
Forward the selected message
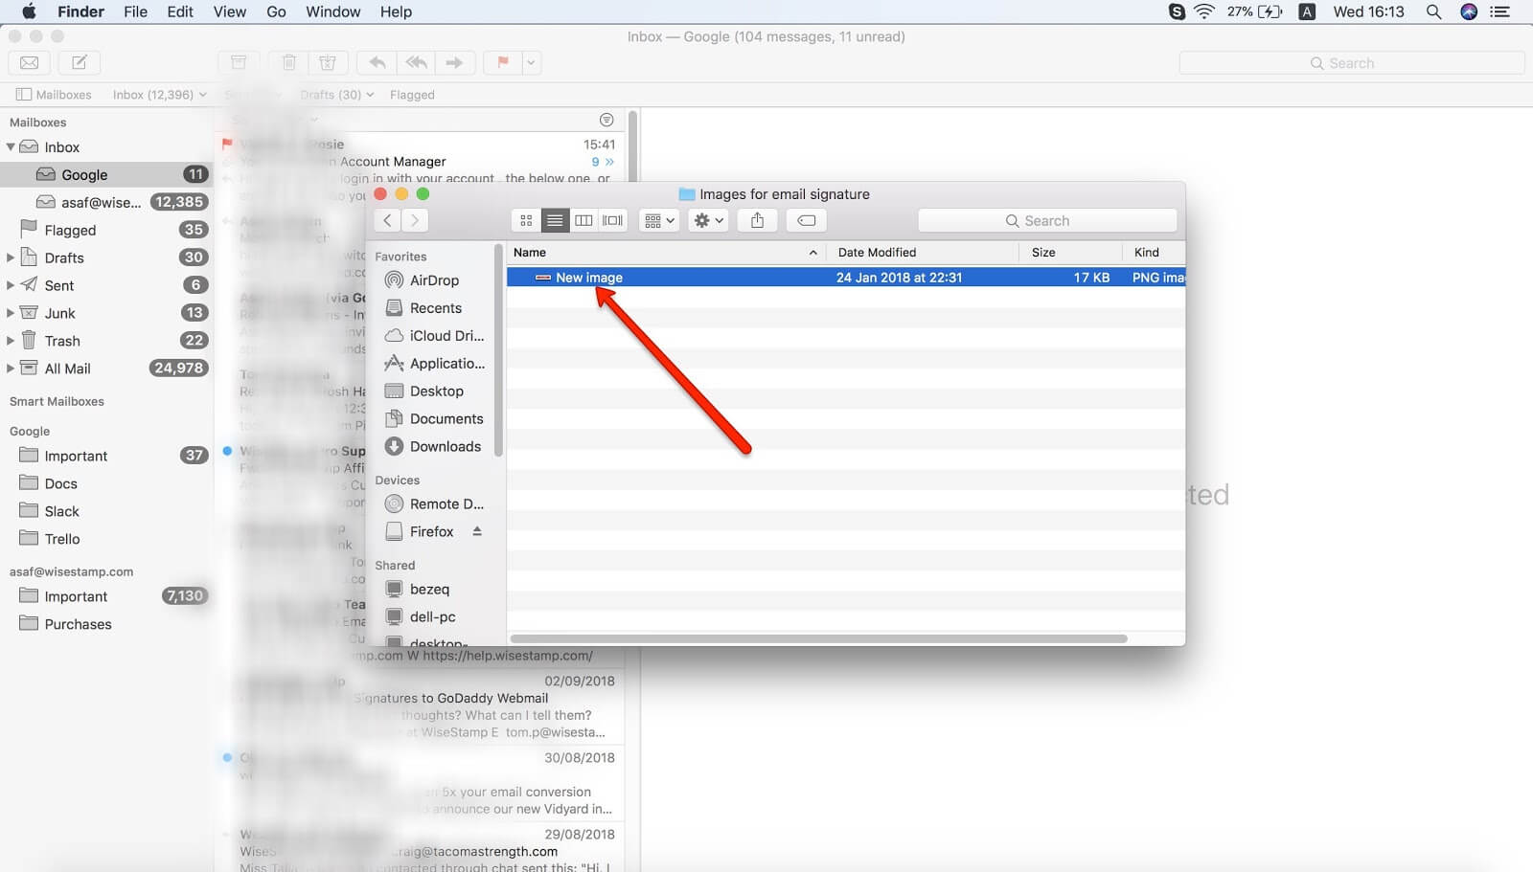(x=455, y=62)
